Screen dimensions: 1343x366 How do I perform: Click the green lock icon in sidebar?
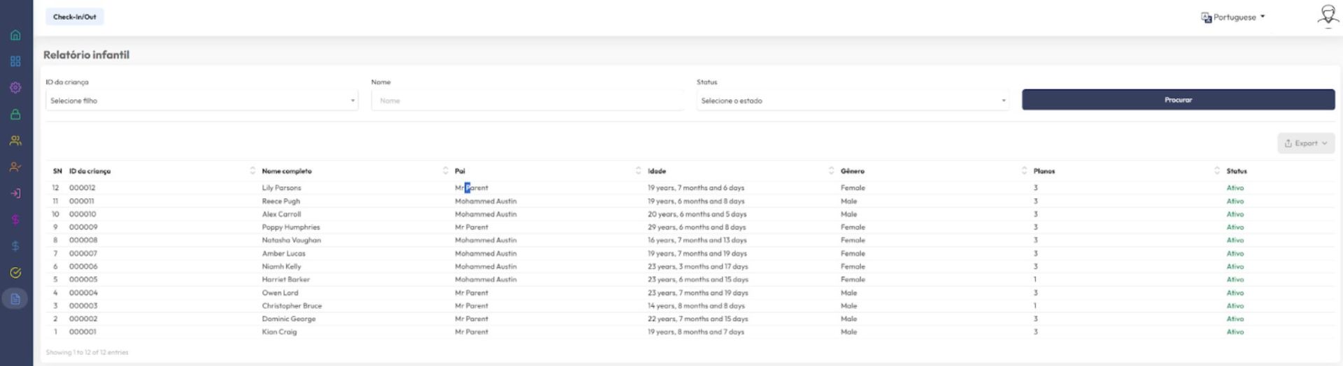click(15, 115)
